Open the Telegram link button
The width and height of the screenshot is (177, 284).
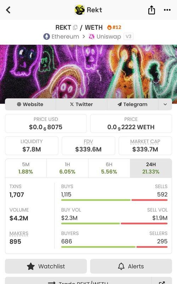[x=133, y=104]
